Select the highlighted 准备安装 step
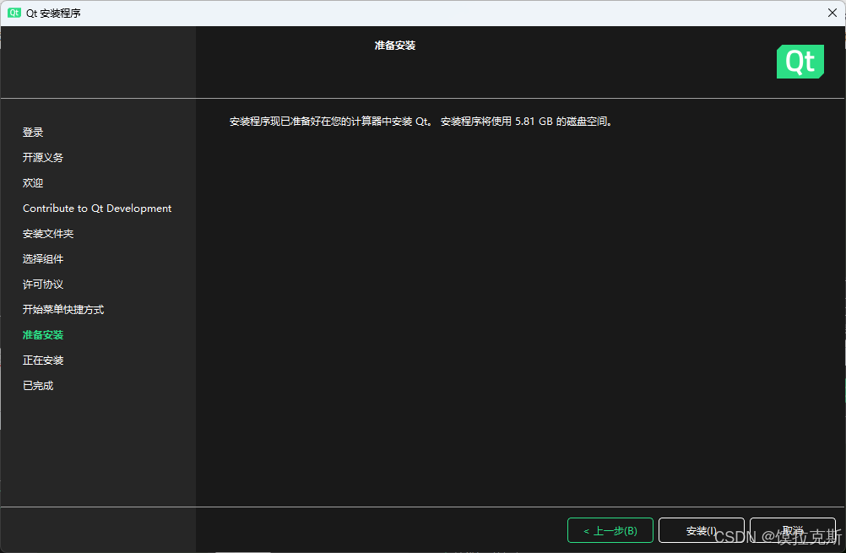This screenshot has height=553, width=846. (43, 335)
